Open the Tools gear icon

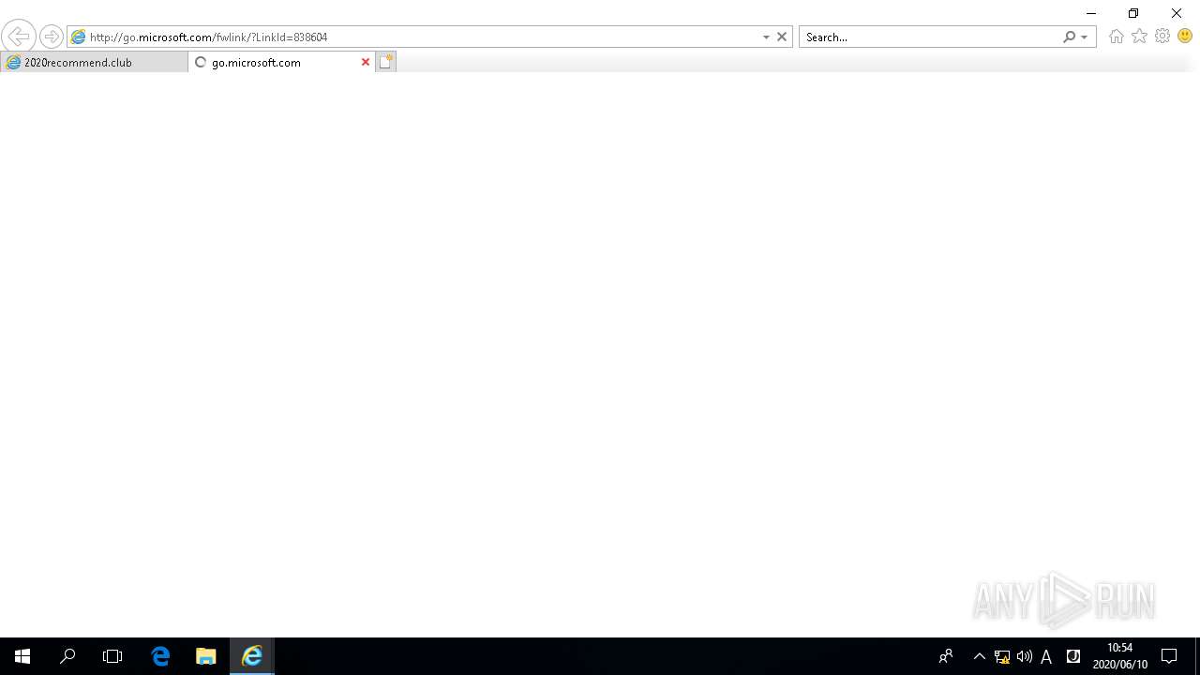[x=1162, y=36]
